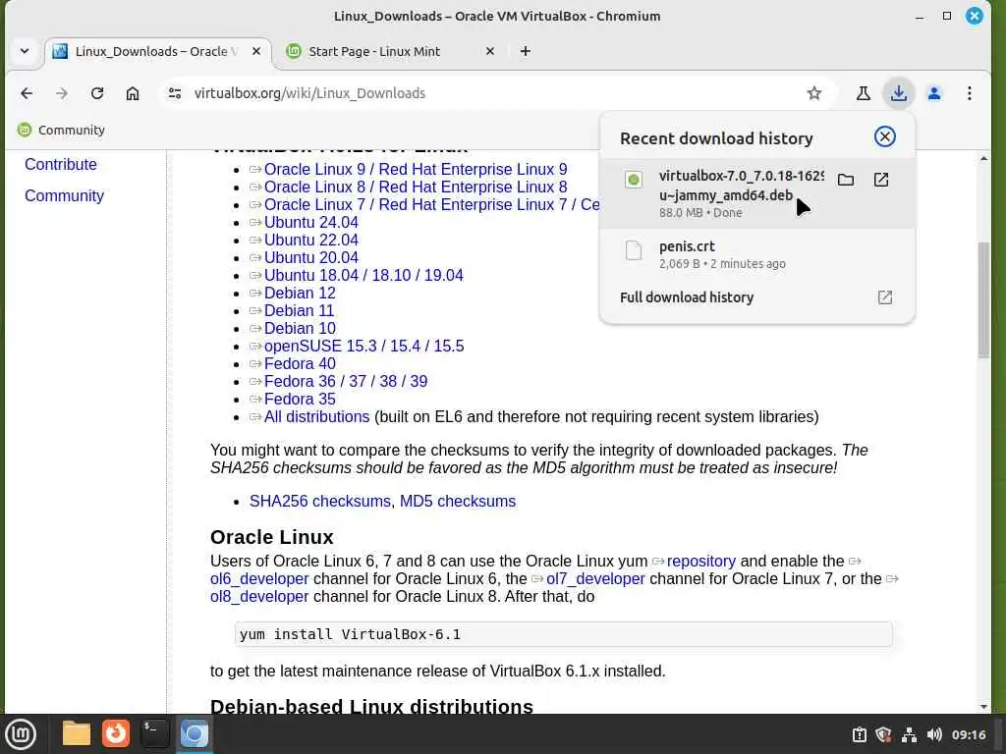Click the scrollbar down arrow
The image size is (1006, 754).
pos(983,707)
